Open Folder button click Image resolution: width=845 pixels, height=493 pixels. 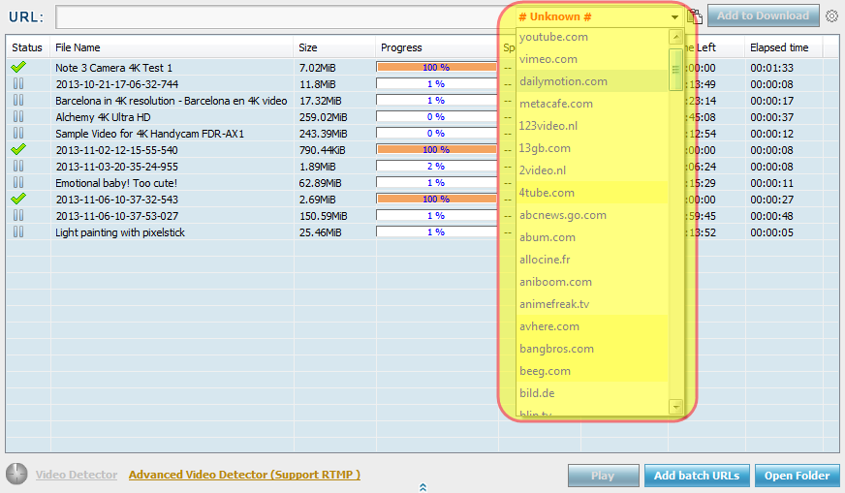pos(798,476)
